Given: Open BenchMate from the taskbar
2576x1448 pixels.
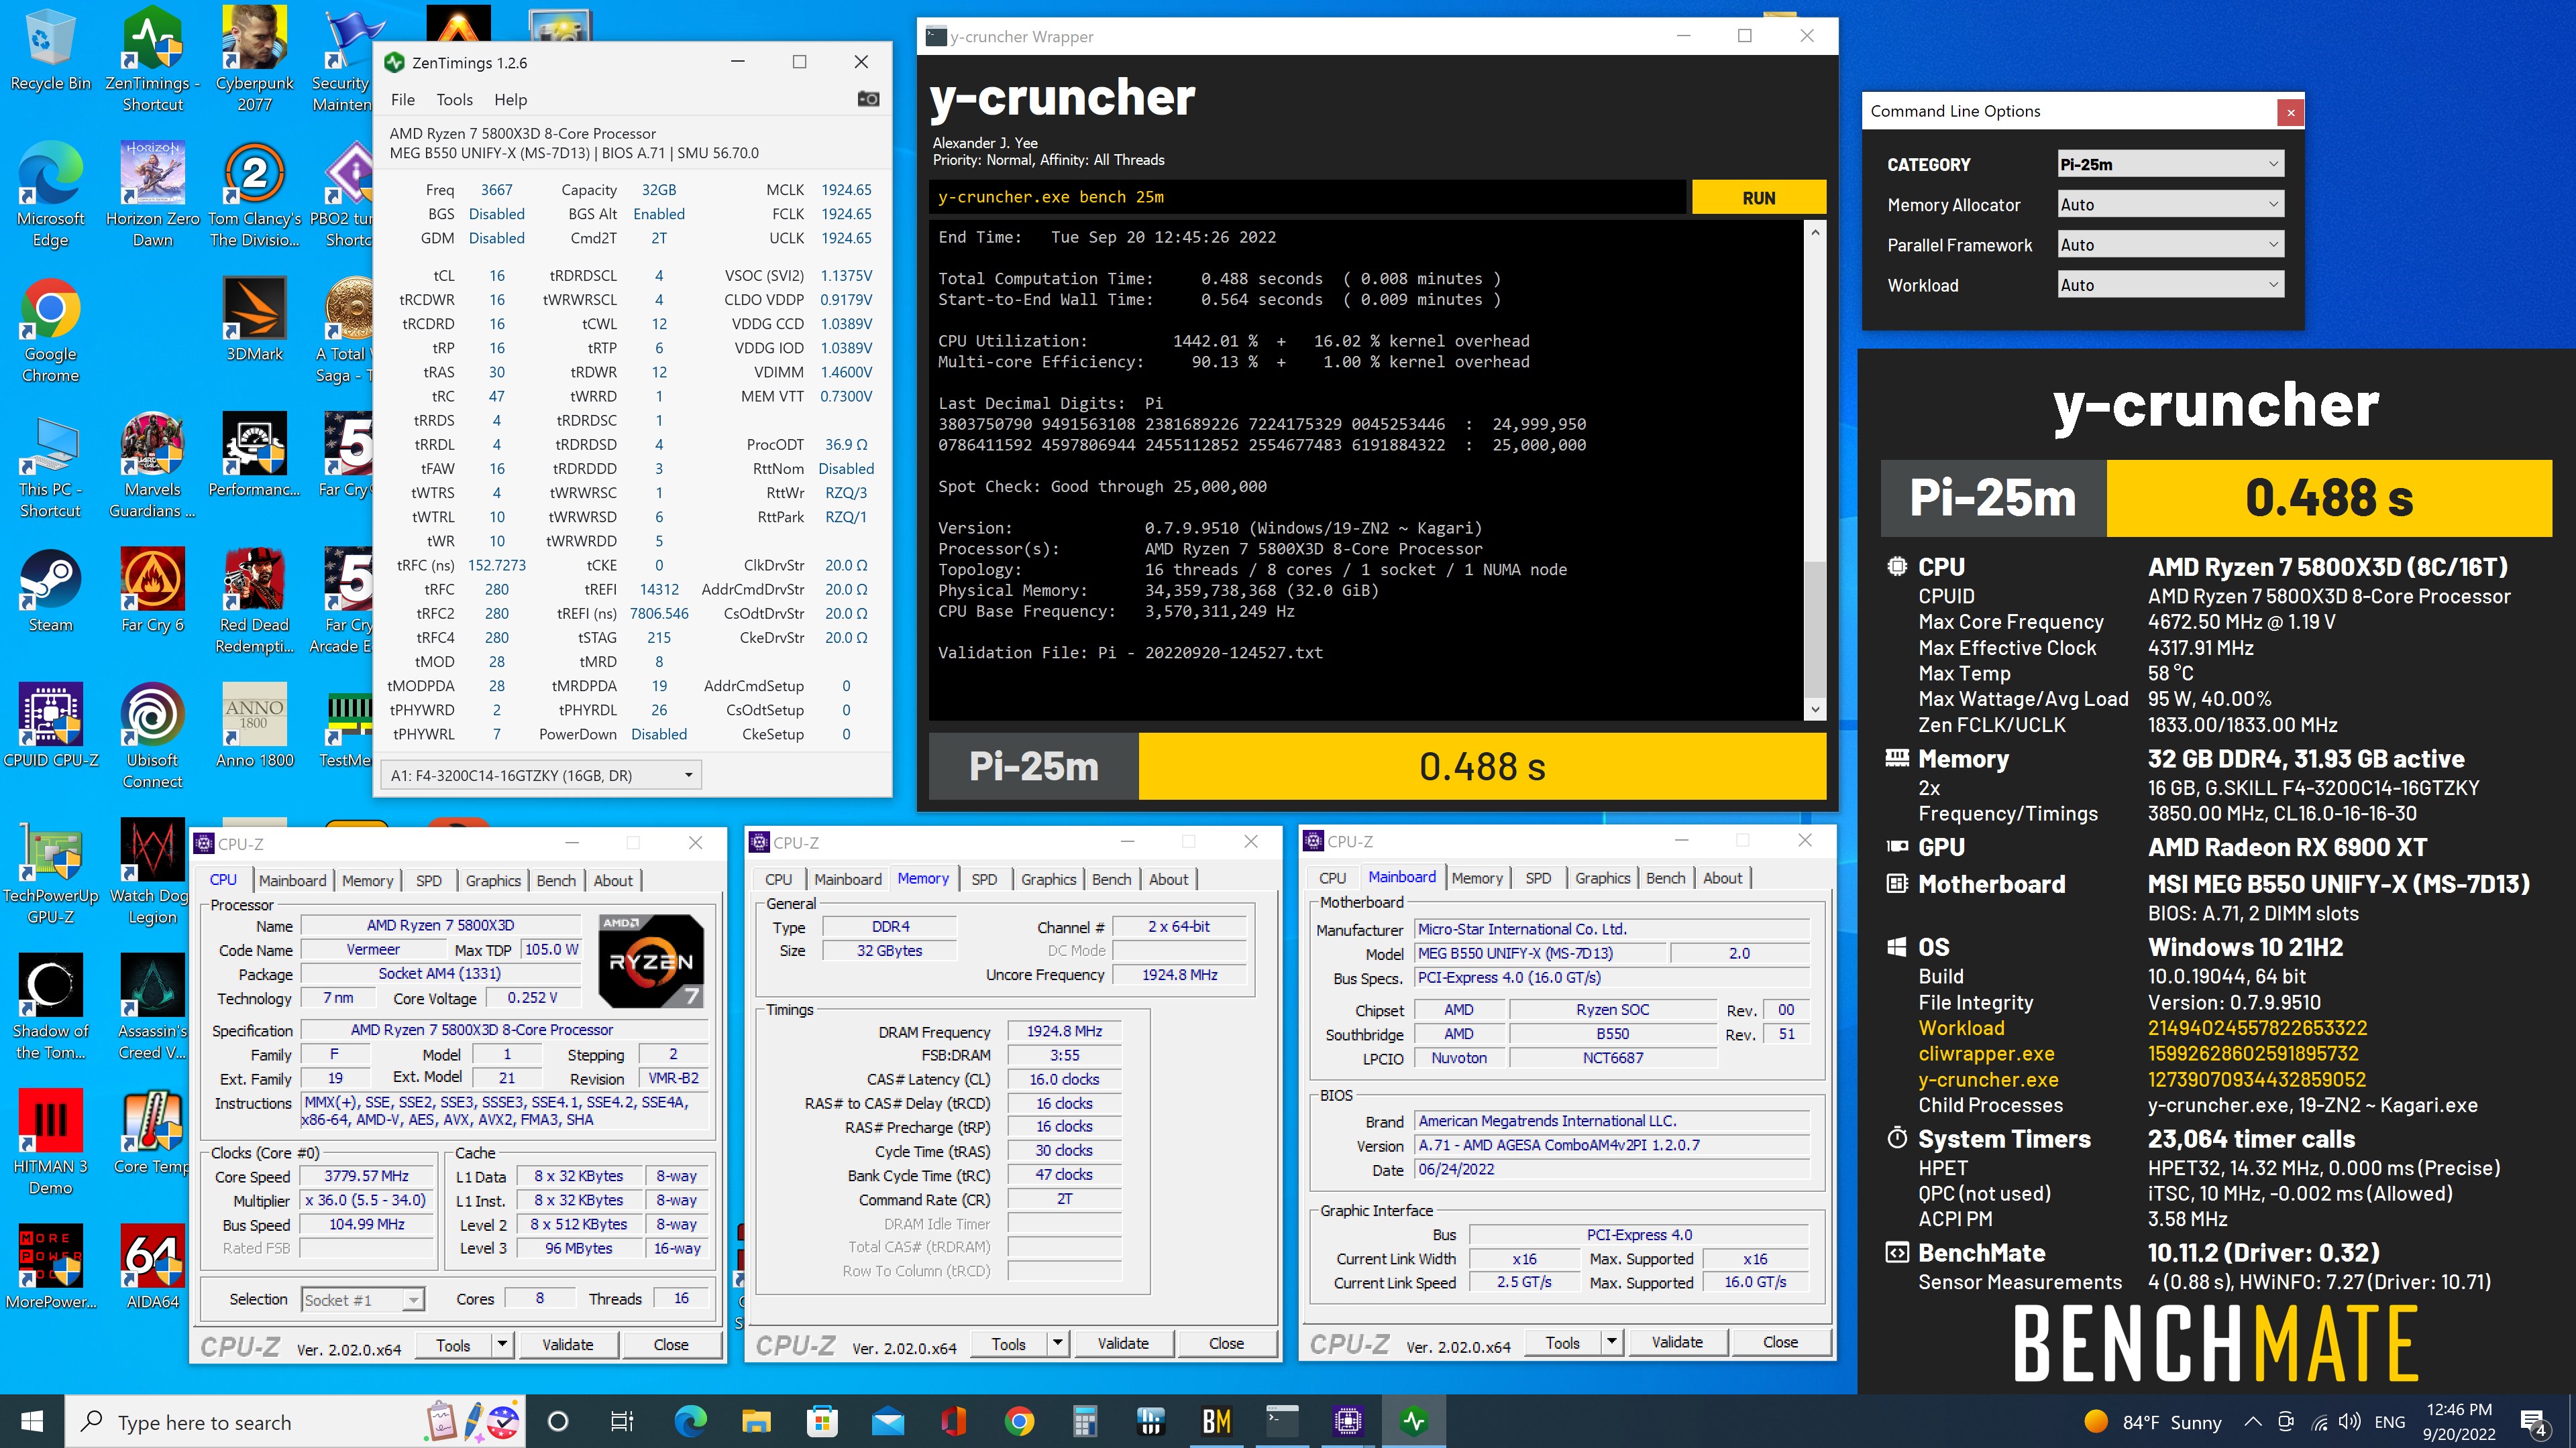Looking at the screenshot, I should click(1216, 1421).
